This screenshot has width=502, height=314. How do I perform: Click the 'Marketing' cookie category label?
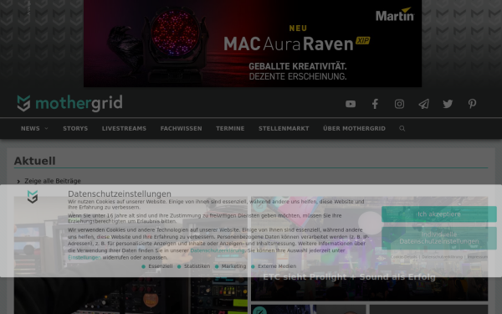pos(234,266)
